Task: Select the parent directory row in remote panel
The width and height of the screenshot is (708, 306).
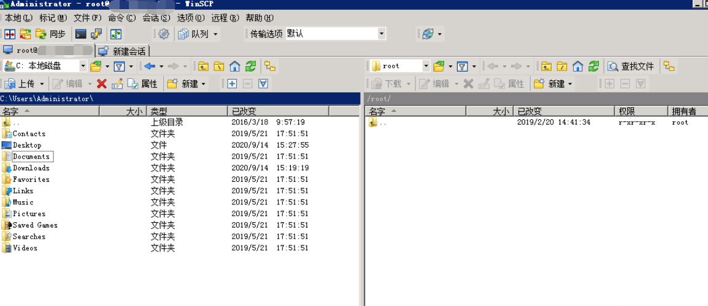Action: pos(536,122)
